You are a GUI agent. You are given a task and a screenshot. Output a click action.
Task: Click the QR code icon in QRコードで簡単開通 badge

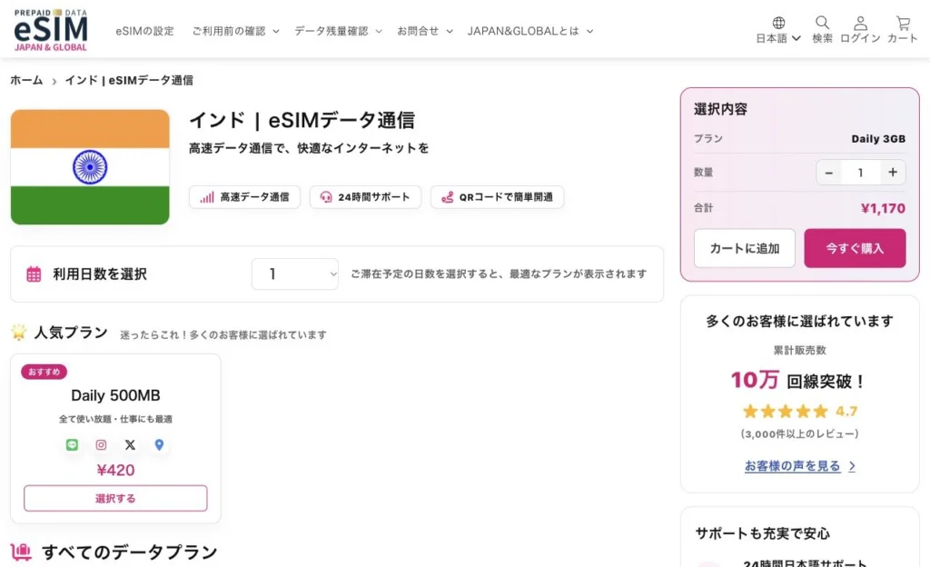(447, 197)
